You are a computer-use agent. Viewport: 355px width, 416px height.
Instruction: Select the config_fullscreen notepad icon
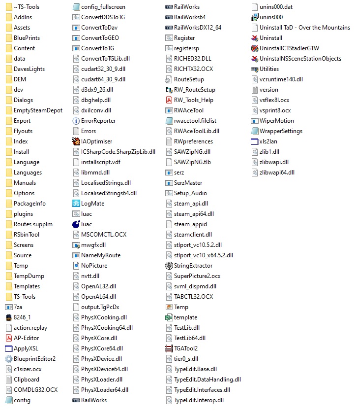[x=76, y=7]
